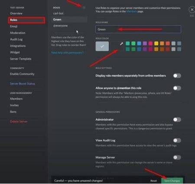Pick the dark teal swatch in bottom row

[x=127, y=49]
